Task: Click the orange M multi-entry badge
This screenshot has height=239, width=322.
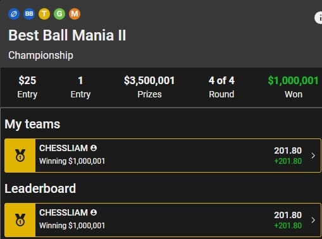Action: point(75,14)
